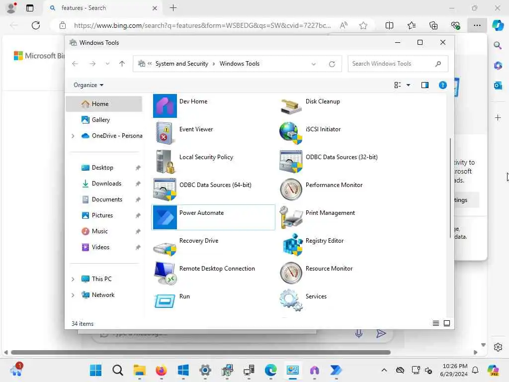Open ODBC Data Sources (32-bit) icon
The width and height of the screenshot is (509, 382).
(x=291, y=162)
